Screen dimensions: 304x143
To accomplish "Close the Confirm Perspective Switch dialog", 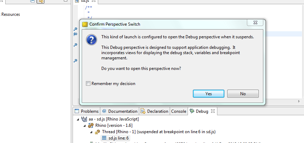I will click(x=255, y=23).
